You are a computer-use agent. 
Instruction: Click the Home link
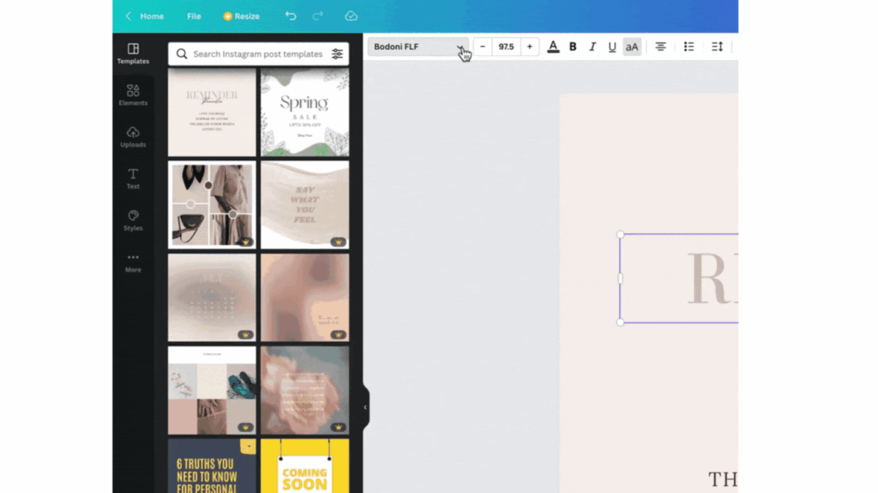pyautogui.click(x=152, y=16)
